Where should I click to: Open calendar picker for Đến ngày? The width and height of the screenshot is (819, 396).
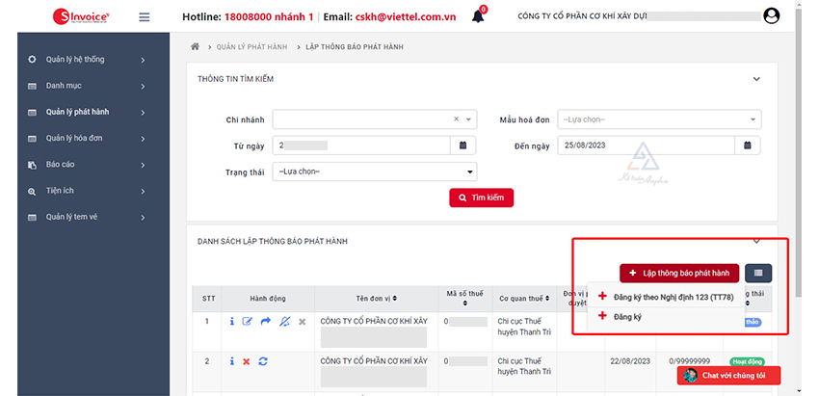[x=748, y=145]
